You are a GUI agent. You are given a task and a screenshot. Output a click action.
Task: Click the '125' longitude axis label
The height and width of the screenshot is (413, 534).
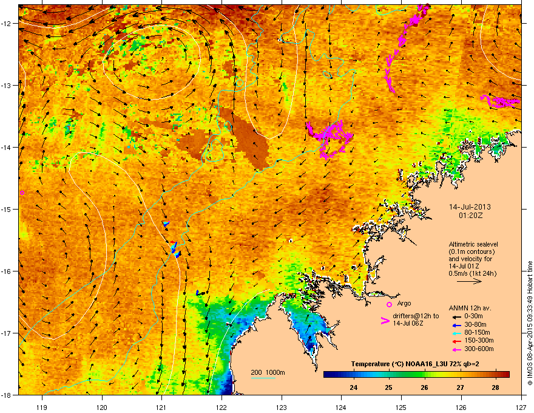coord(401,407)
